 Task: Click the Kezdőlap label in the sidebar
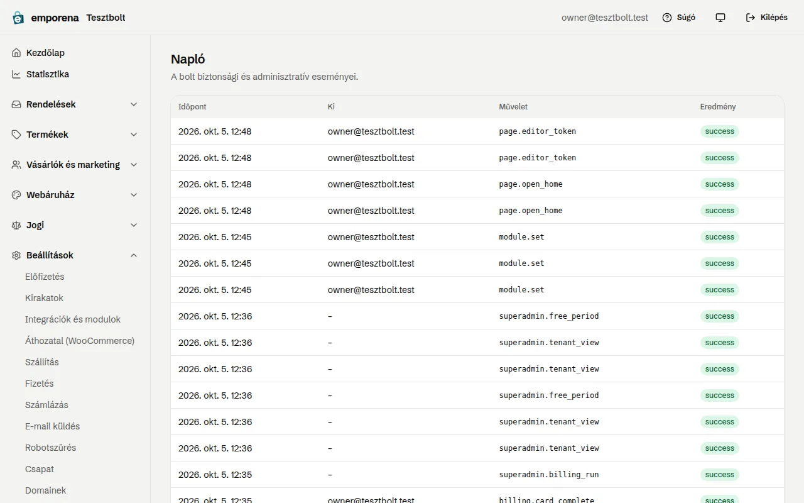click(45, 53)
